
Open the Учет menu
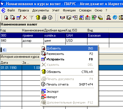point(56,10)
